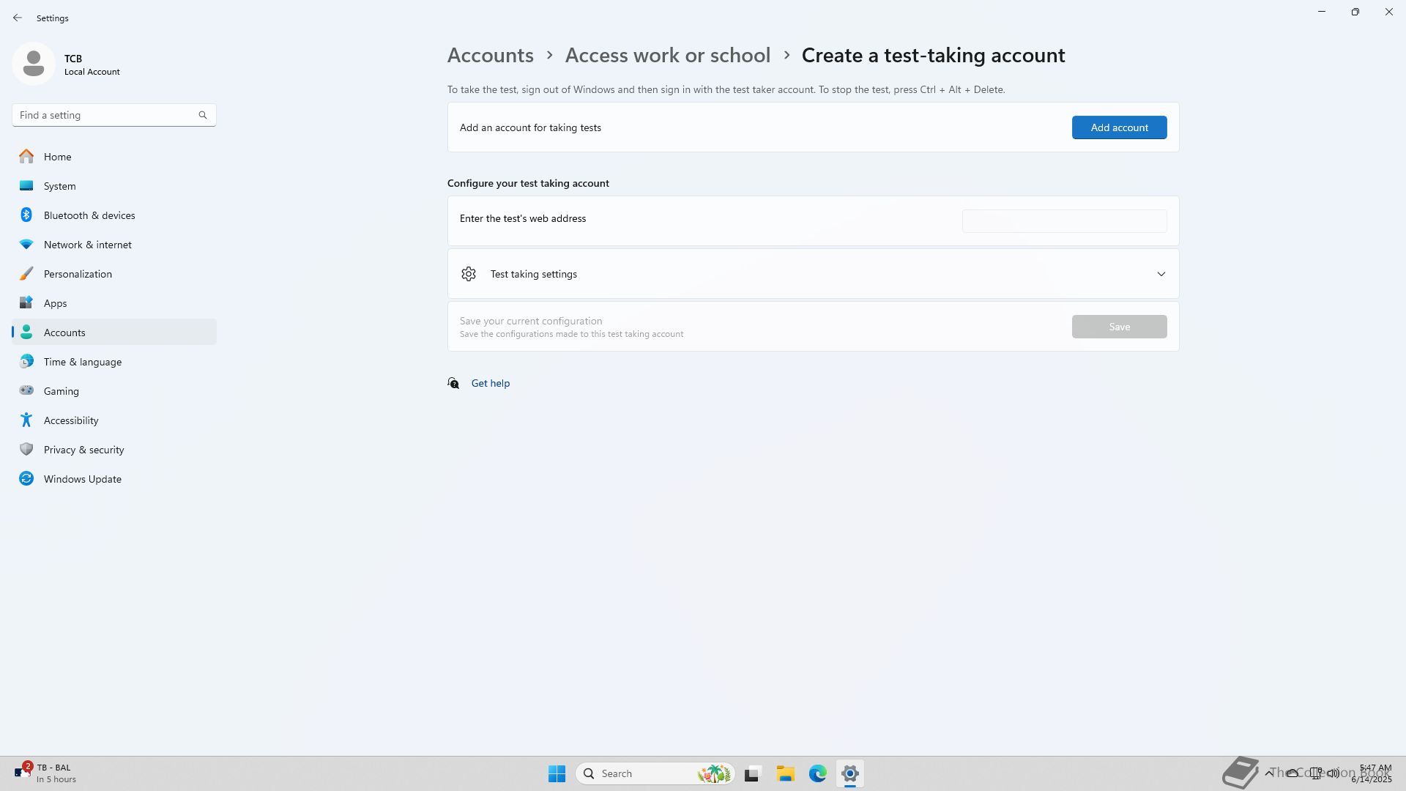Viewport: 1406px width, 791px height.
Task: Select the Personalization paintbrush icon
Action: click(26, 274)
